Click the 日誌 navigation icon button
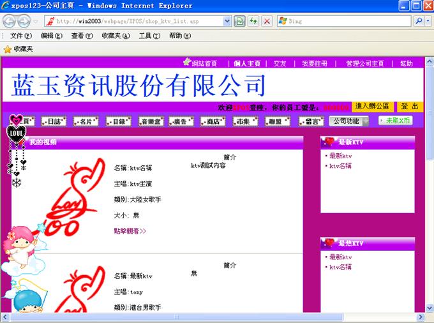434x323 pixels. [54, 121]
